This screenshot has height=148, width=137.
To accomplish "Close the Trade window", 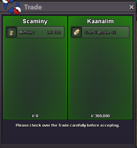I will (131, 7).
